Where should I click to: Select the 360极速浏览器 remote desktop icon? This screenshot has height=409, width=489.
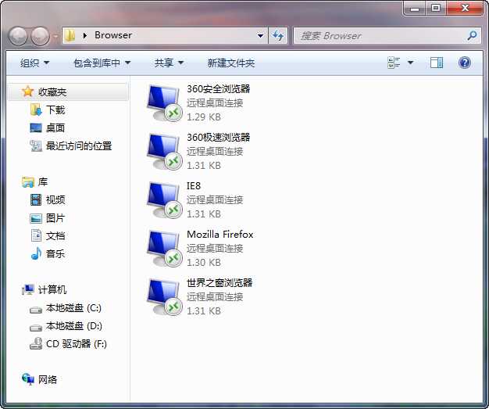tap(164, 152)
